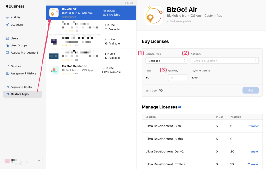
Task: Open the License Type Managed dropdown
Action: (166, 61)
